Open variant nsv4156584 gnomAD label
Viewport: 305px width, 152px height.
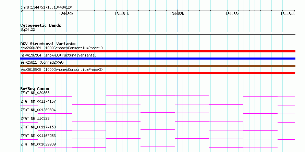pyautogui.click(x=59, y=55)
